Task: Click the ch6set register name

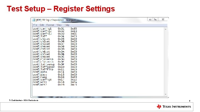Action: click(45, 52)
